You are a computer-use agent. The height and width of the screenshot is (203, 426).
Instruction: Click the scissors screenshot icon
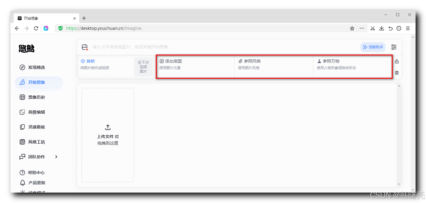(x=373, y=28)
